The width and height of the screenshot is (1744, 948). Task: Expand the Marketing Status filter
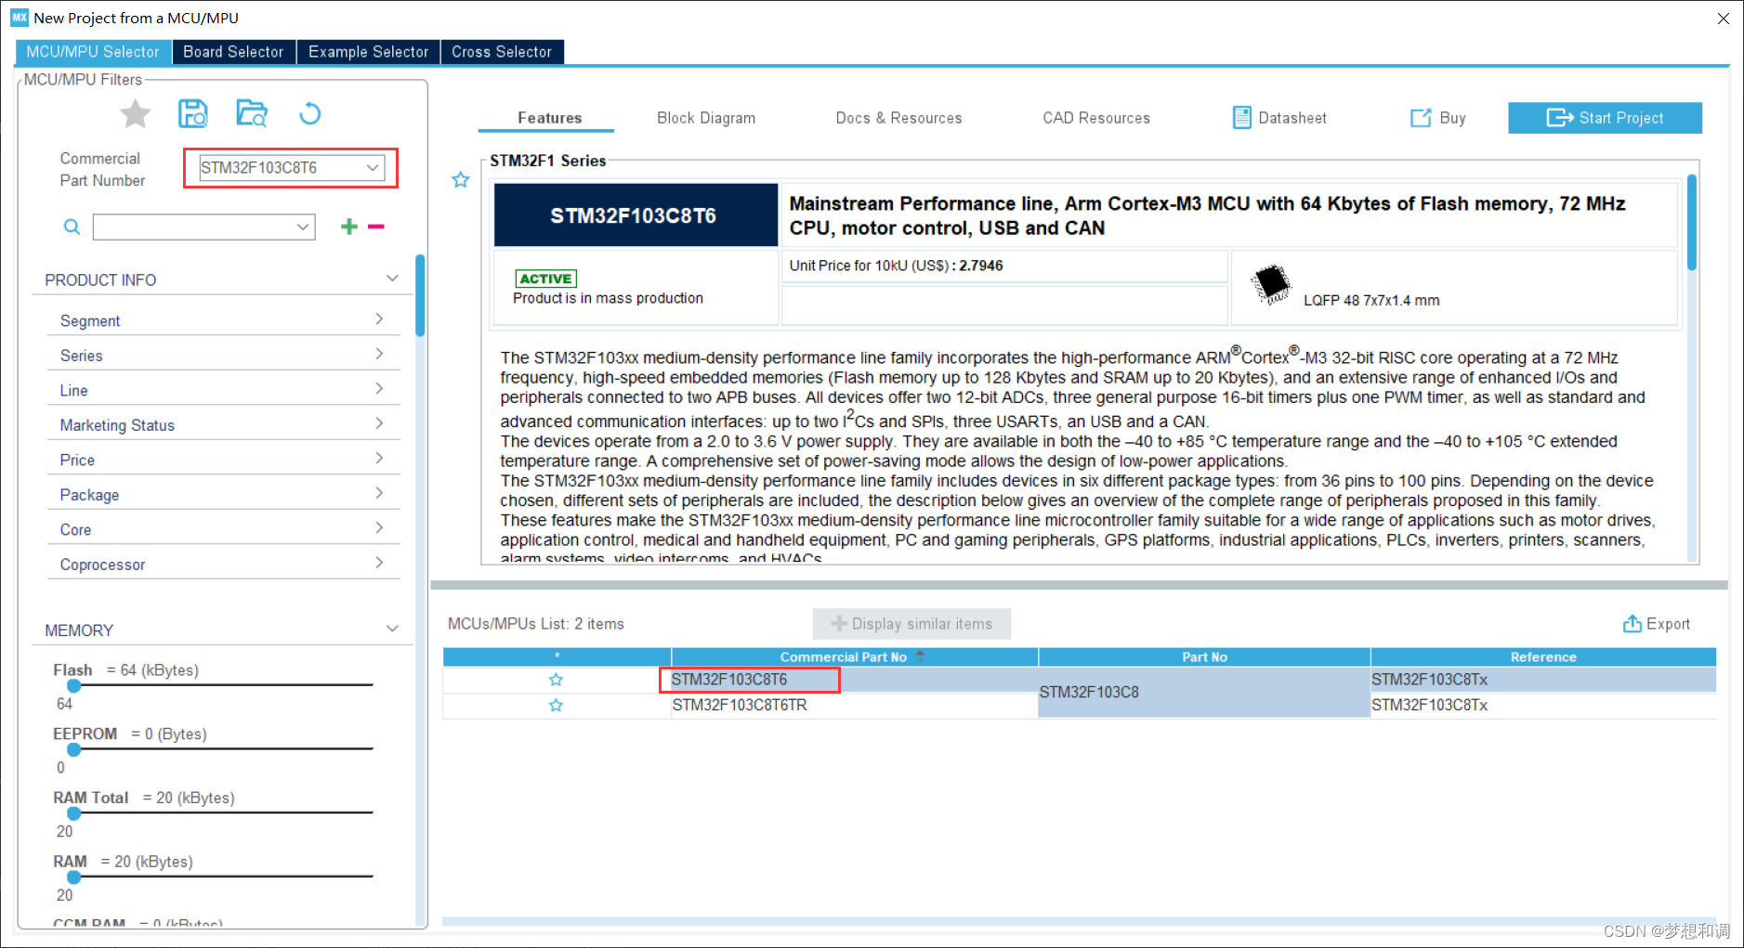379,423
